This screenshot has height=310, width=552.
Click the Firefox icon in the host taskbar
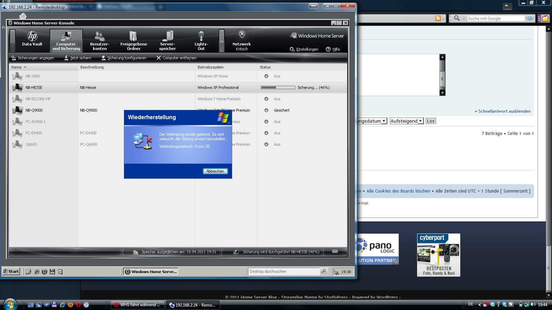tap(70, 304)
